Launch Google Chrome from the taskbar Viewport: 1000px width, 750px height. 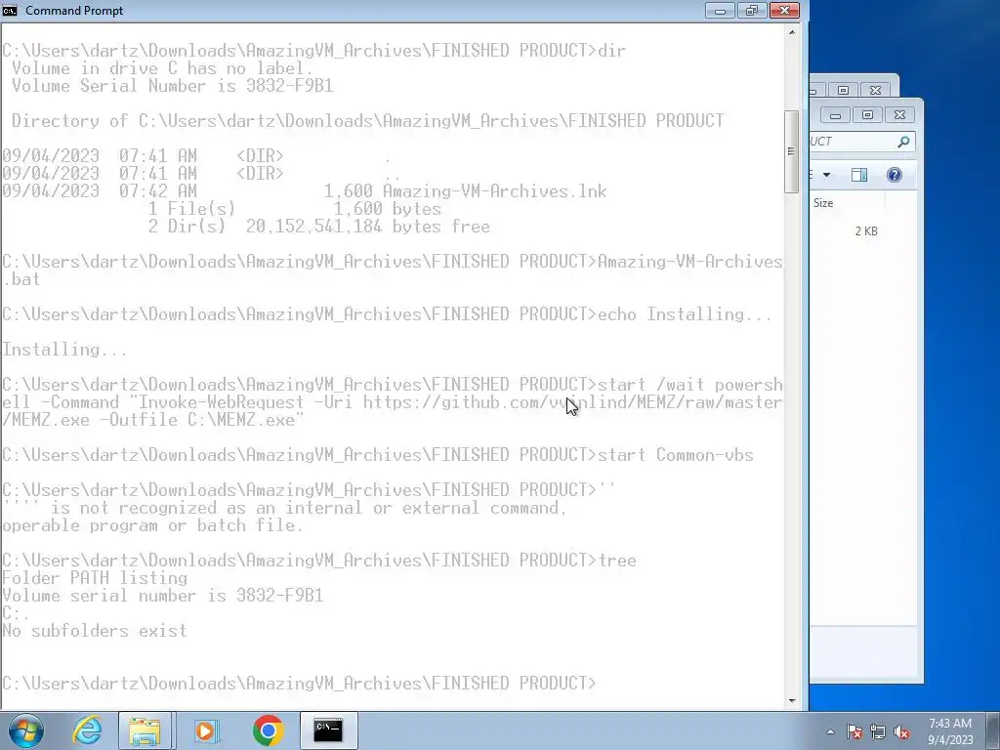tap(268, 730)
